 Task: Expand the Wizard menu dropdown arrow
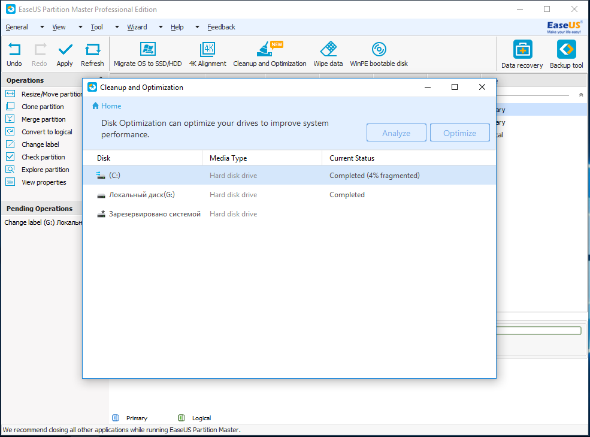(x=161, y=27)
